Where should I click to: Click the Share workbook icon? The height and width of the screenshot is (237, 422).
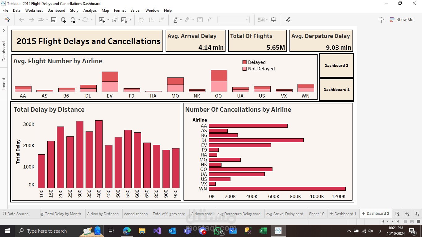tap(288, 20)
